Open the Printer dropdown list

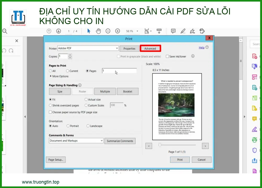click(x=117, y=48)
